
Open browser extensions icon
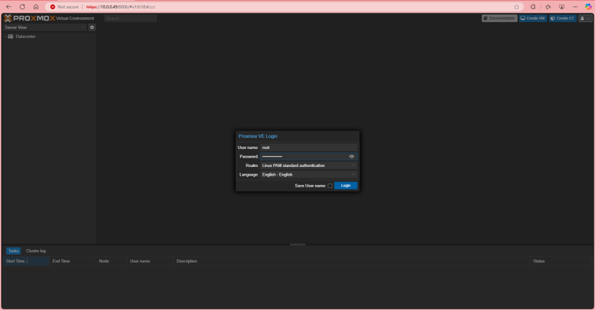[533, 7]
